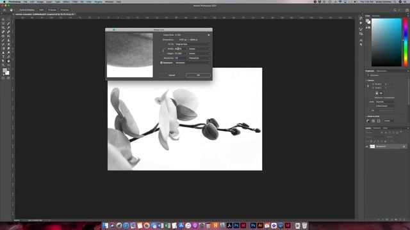Hide the Background layer

[366, 146]
